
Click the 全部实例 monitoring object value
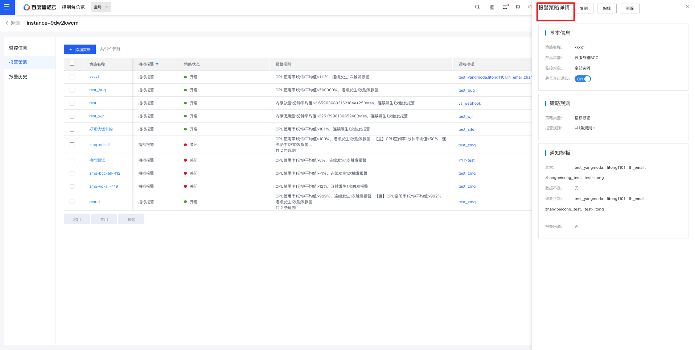tap(582, 68)
